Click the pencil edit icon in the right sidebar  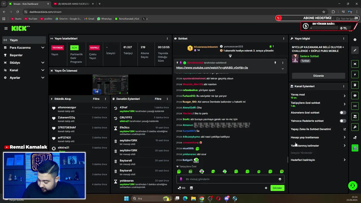[x=355, y=50]
